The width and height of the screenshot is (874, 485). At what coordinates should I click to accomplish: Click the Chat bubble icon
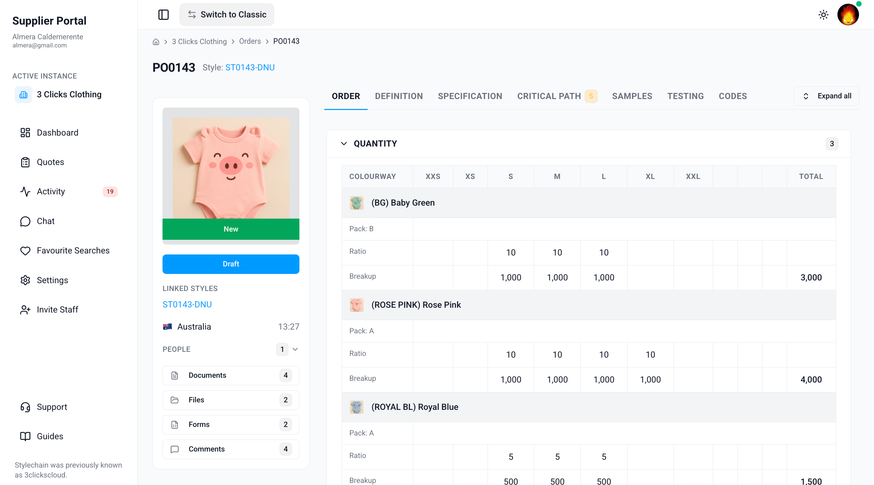25,221
